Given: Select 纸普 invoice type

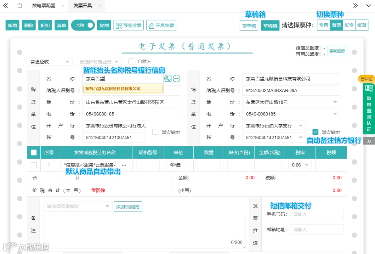Looking at the screenshot, I should pos(361,25).
